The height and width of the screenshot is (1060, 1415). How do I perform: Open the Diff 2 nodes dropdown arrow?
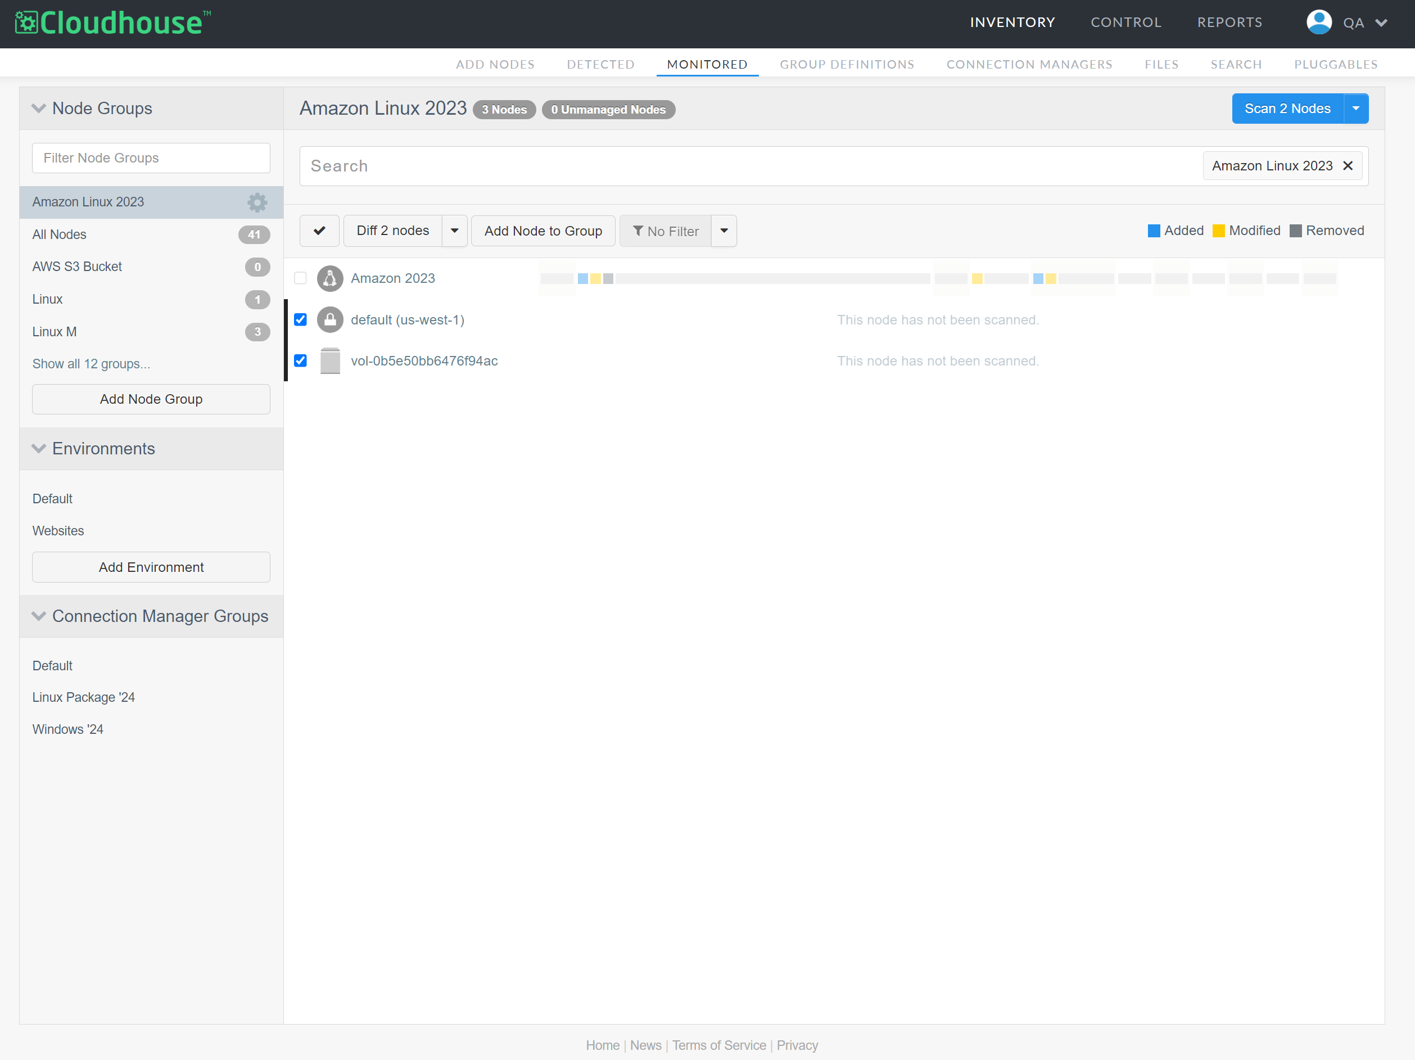coord(454,231)
